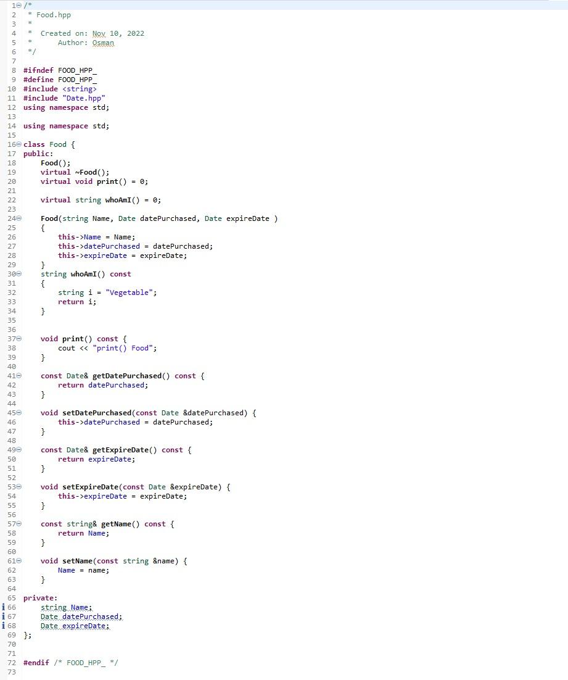Collapse the setExpireDate method

[x=17, y=487]
